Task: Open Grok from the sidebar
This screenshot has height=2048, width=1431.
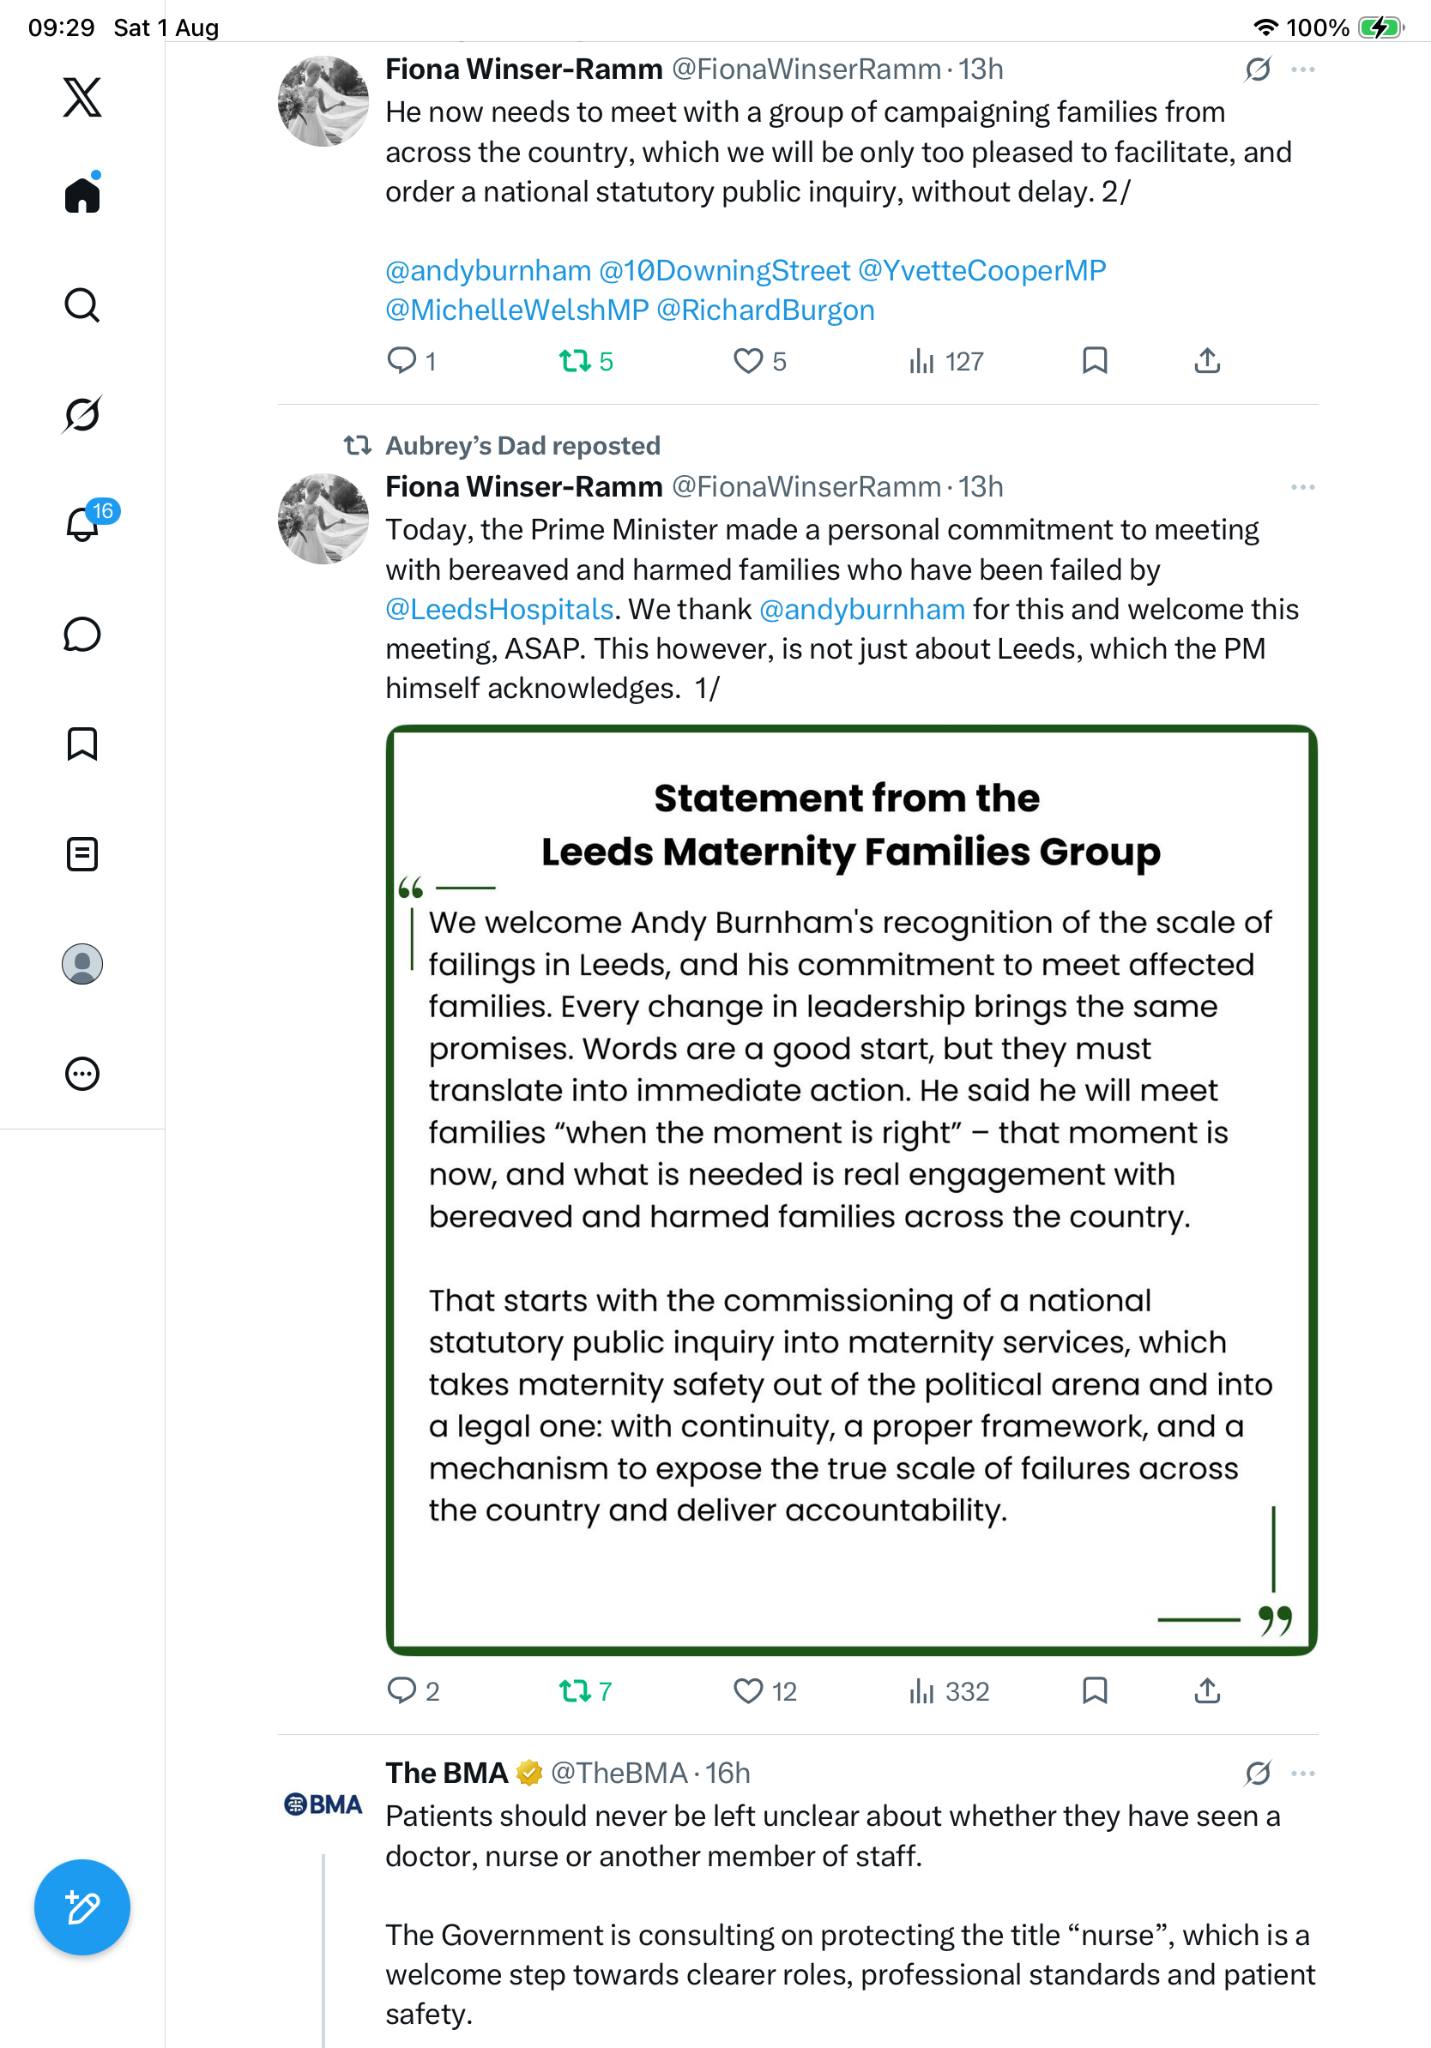Action: [x=82, y=415]
